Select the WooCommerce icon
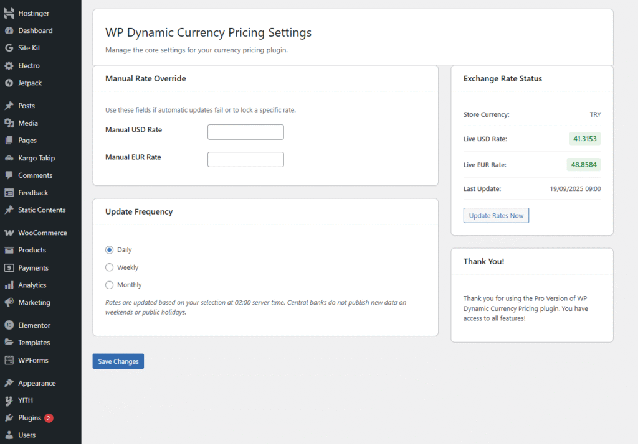The image size is (638, 444). (x=9, y=233)
